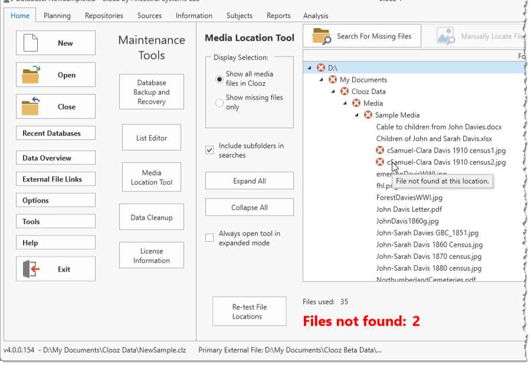Select Show missing files only option
This screenshot has height=365, width=531.
click(219, 102)
